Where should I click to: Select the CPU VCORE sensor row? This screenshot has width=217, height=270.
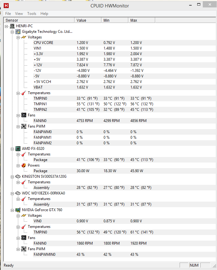click(x=43, y=43)
